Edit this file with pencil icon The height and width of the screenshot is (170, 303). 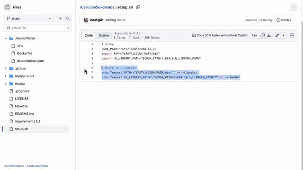277,35
